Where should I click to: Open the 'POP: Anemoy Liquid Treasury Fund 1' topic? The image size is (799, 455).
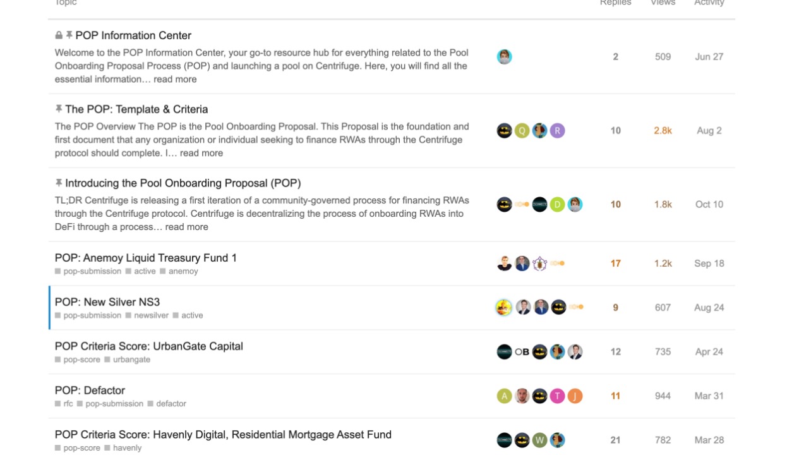coord(146,258)
